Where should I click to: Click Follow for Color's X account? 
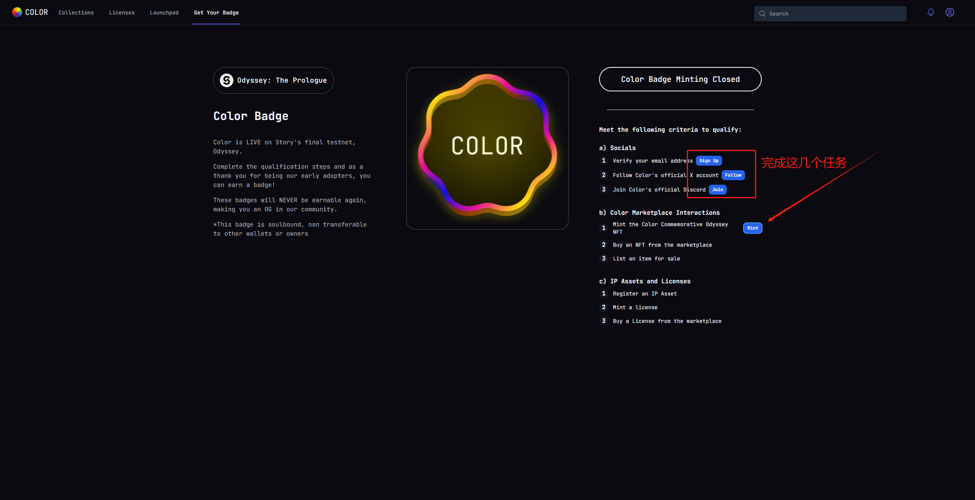click(733, 175)
